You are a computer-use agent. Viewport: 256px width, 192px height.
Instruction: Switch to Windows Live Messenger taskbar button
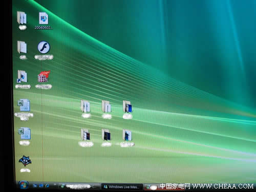coord(122,187)
